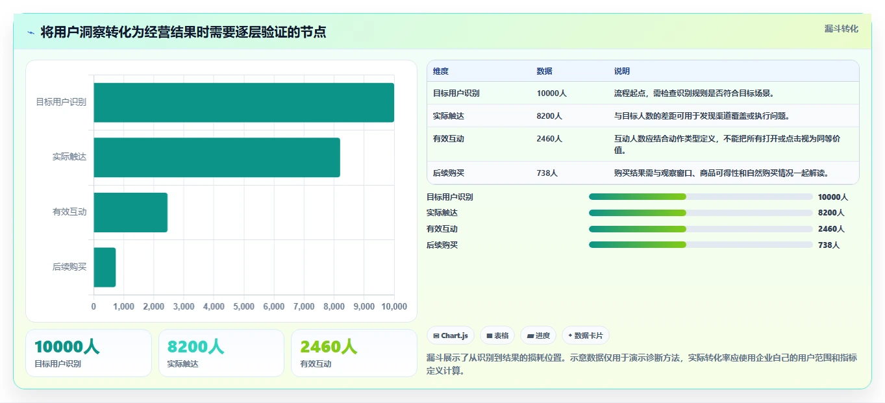The image size is (885, 403).
Task: Click the 目标用户识别 label in the progress list
Action: coord(450,197)
